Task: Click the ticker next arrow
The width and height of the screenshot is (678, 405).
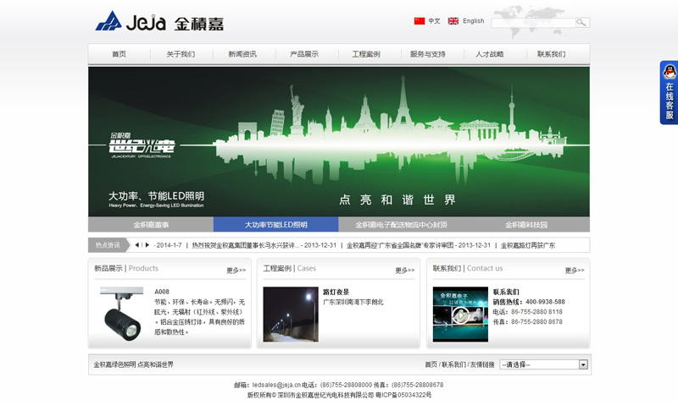Action: point(147,245)
